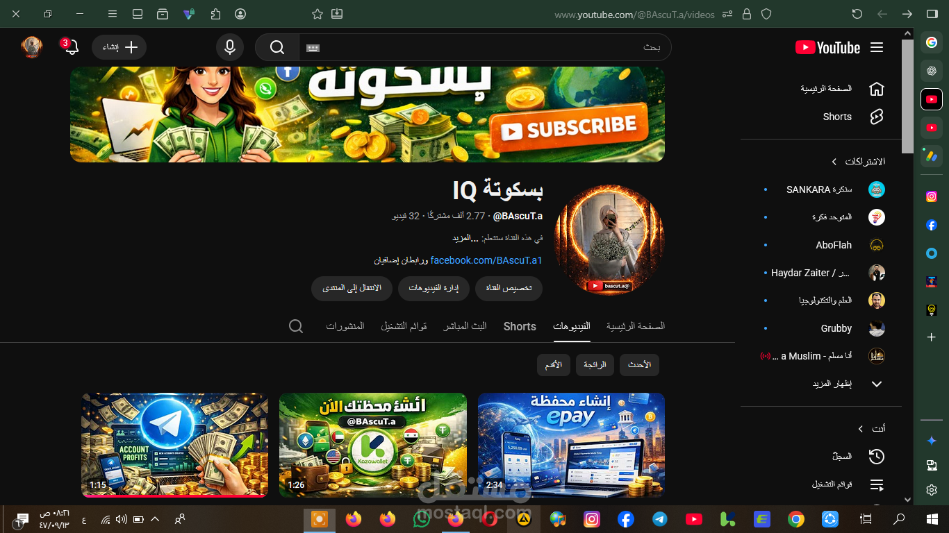Open the Haydar Zaiter subscription channel
Viewport: 949px width, 533px height.
coord(823,273)
